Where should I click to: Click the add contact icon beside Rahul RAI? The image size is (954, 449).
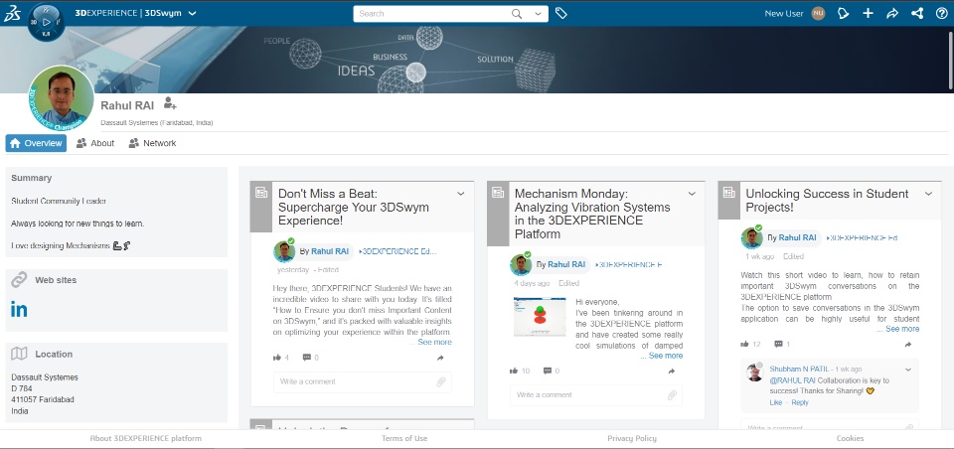[x=170, y=103]
